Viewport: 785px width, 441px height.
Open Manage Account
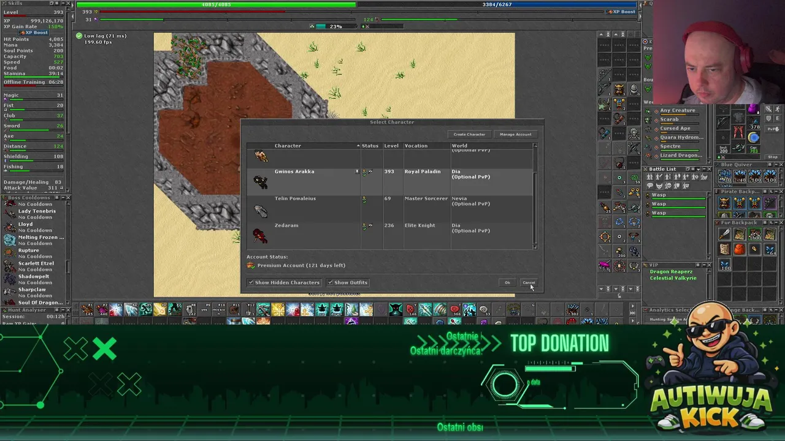point(515,134)
